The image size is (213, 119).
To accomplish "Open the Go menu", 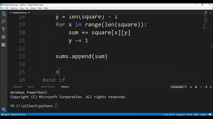I will 27,8.
